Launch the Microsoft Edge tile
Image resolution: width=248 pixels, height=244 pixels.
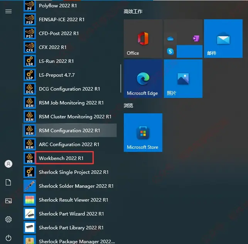coord(143,79)
